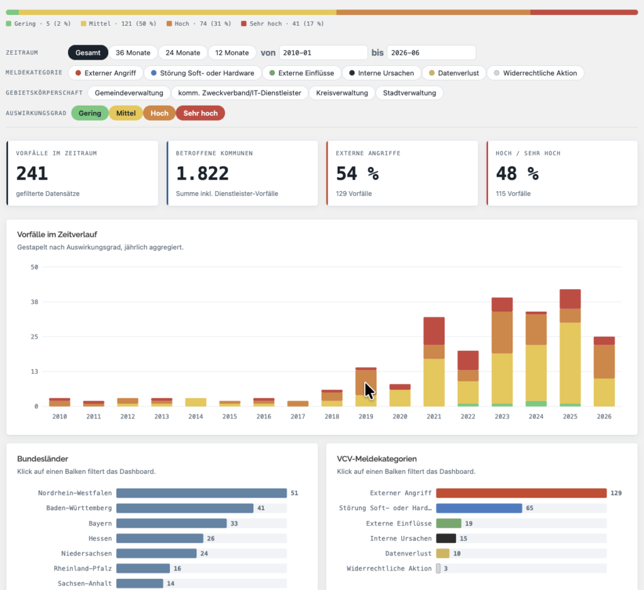
Task: Edit the von start date field
Action: [x=323, y=53]
